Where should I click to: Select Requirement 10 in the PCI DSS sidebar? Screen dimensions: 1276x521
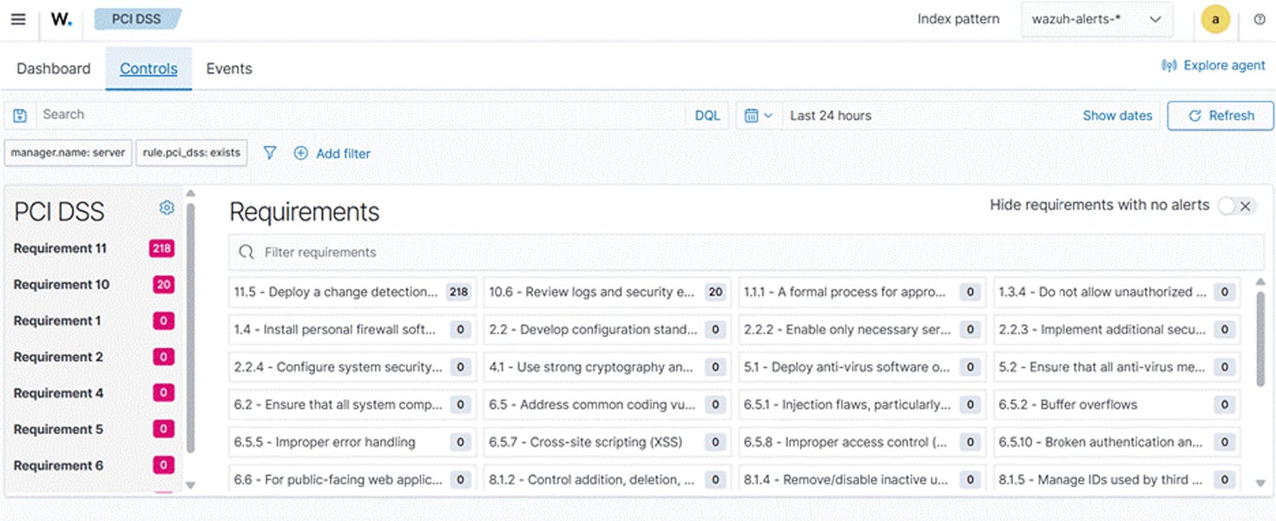pos(62,285)
